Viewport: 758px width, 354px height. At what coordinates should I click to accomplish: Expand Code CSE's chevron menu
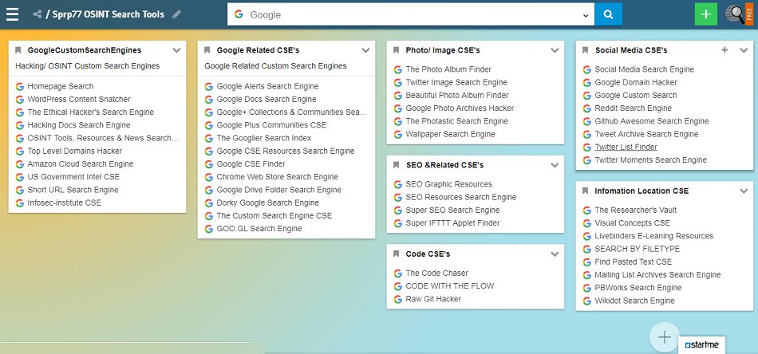pos(555,254)
